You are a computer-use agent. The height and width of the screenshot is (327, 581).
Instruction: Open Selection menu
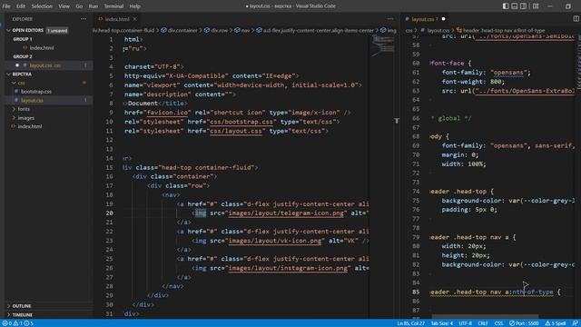click(42, 6)
